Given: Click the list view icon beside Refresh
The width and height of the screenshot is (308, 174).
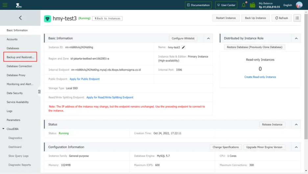Looking at the screenshot, I should coord(297,18).
